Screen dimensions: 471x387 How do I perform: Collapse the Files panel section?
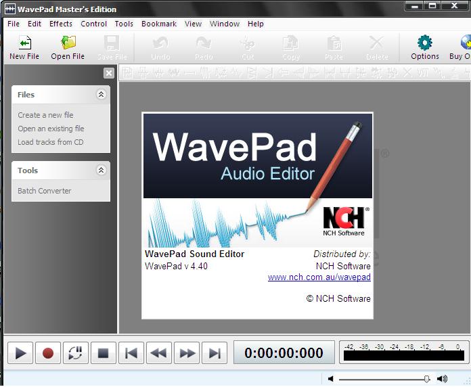point(102,95)
